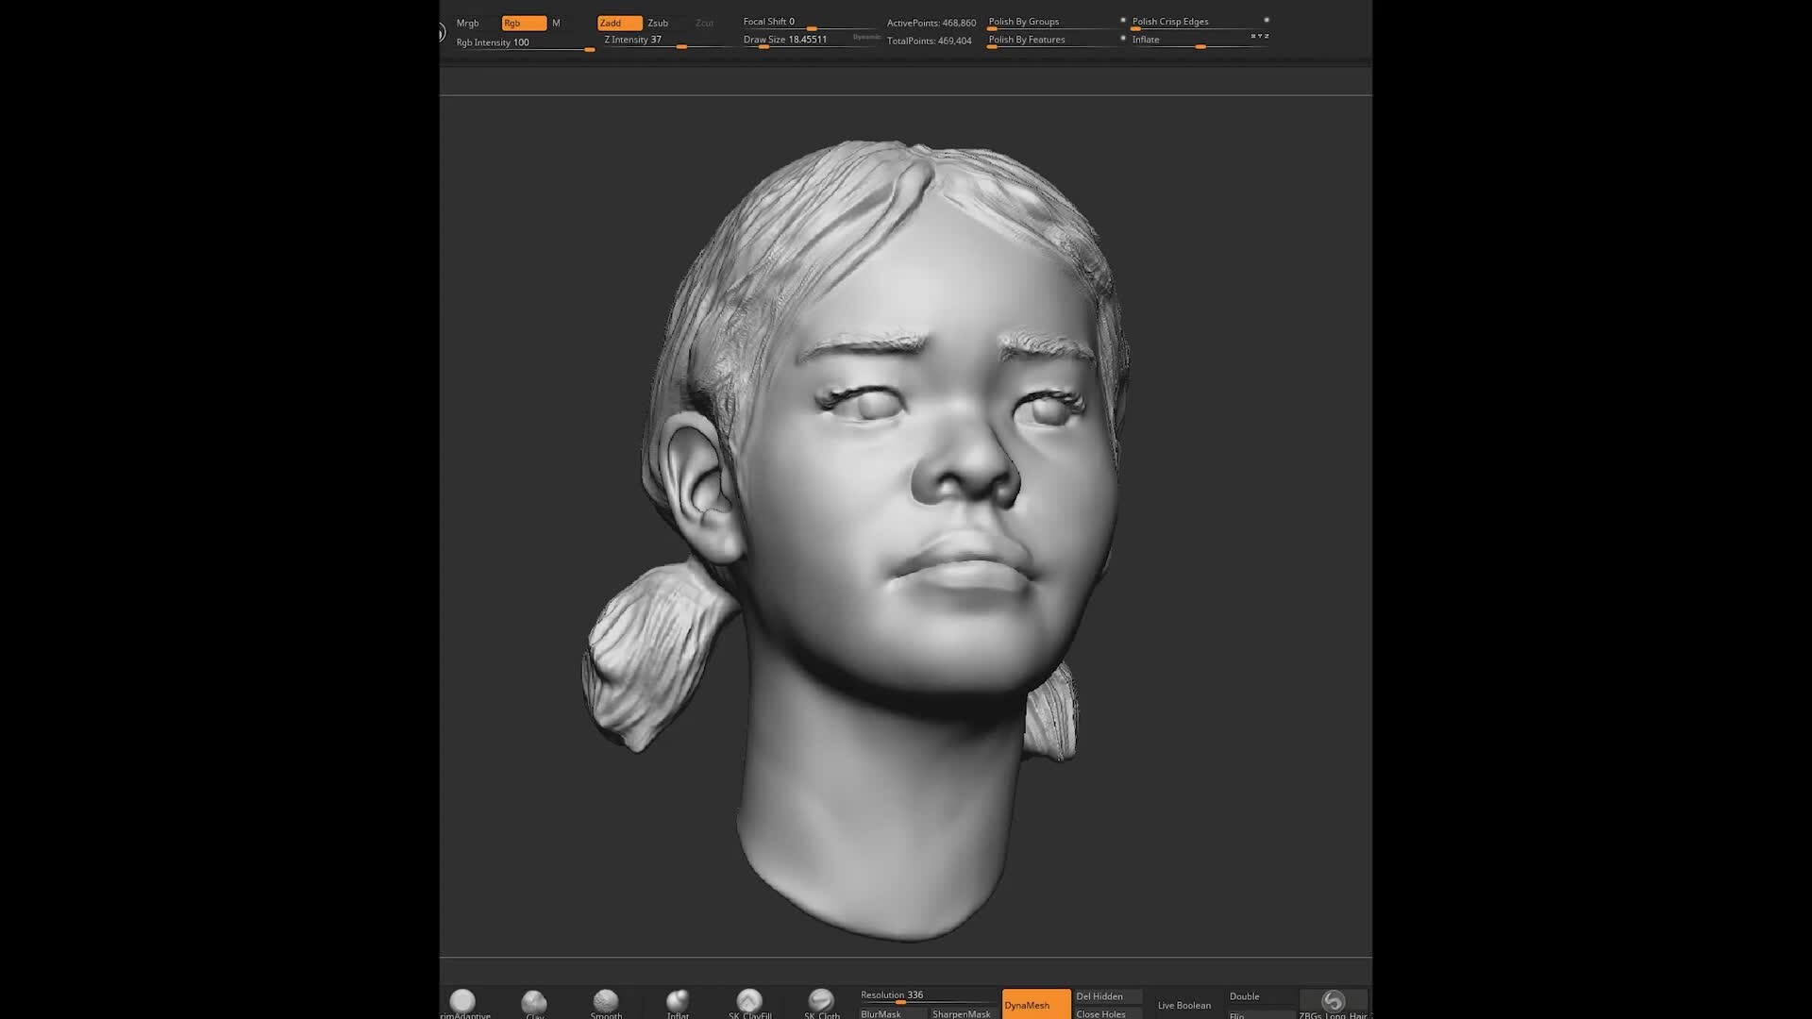Enable Live Boolean mode
1812x1019 pixels.
(1183, 1005)
